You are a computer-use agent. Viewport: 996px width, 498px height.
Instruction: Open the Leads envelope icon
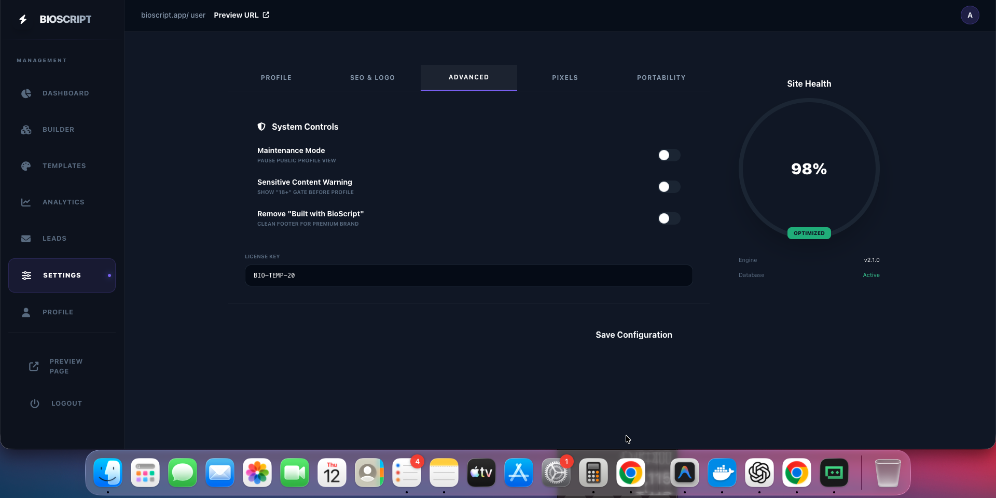25,239
